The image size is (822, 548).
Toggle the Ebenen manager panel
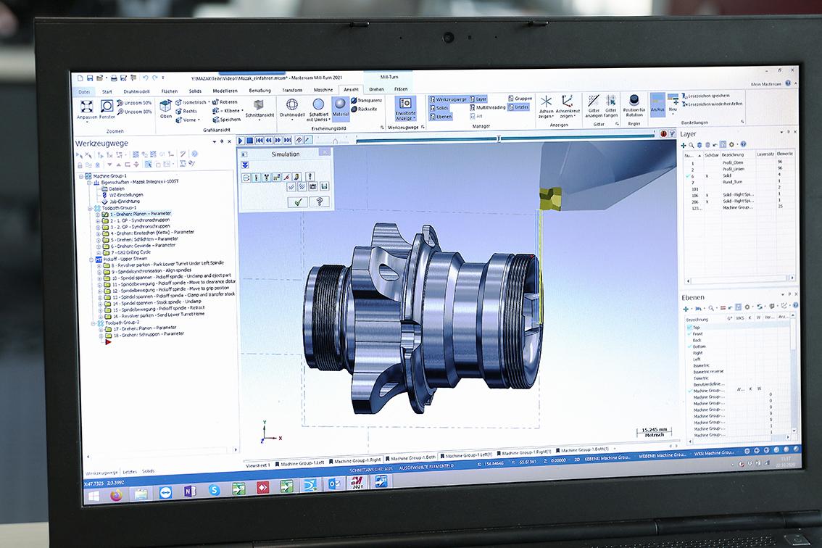(x=441, y=116)
